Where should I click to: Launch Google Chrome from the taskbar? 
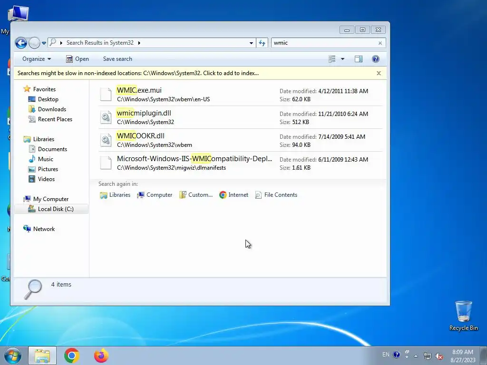click(x=72, y=355)
